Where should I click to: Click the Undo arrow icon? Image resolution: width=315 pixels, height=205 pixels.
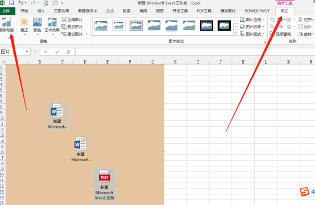pyautogui.click(x=20, y=3)
